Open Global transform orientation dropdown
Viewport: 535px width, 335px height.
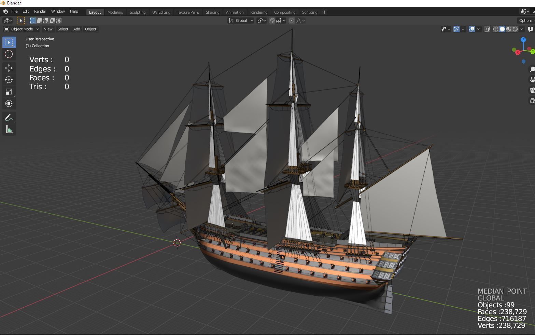pyautogui.click(x=241, y=21)
